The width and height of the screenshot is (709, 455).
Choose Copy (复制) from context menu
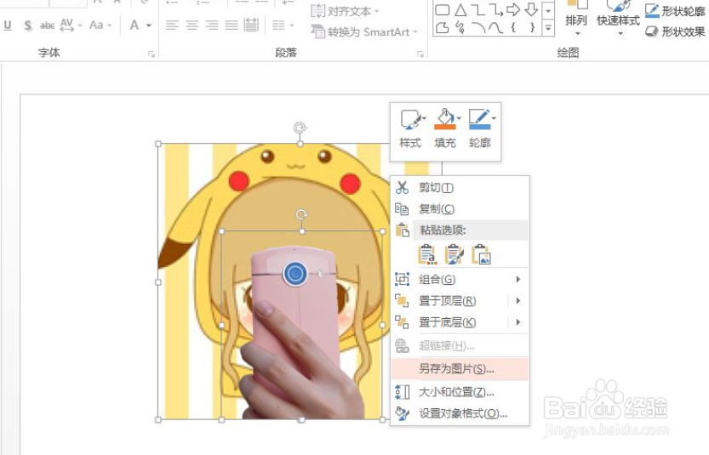point(460,208)
